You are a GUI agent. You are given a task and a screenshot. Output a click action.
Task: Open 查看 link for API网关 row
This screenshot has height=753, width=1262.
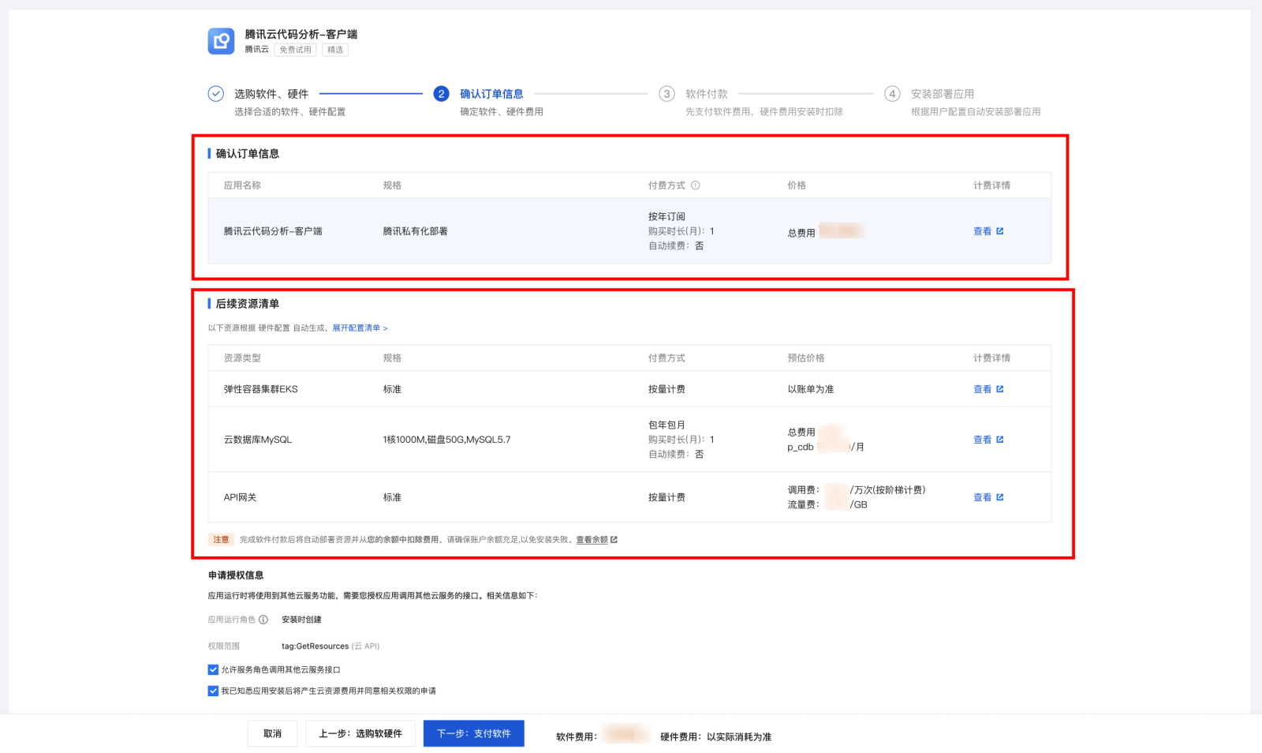pos(988,497)
